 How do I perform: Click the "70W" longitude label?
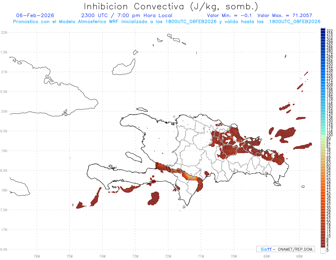coord(234,256)
